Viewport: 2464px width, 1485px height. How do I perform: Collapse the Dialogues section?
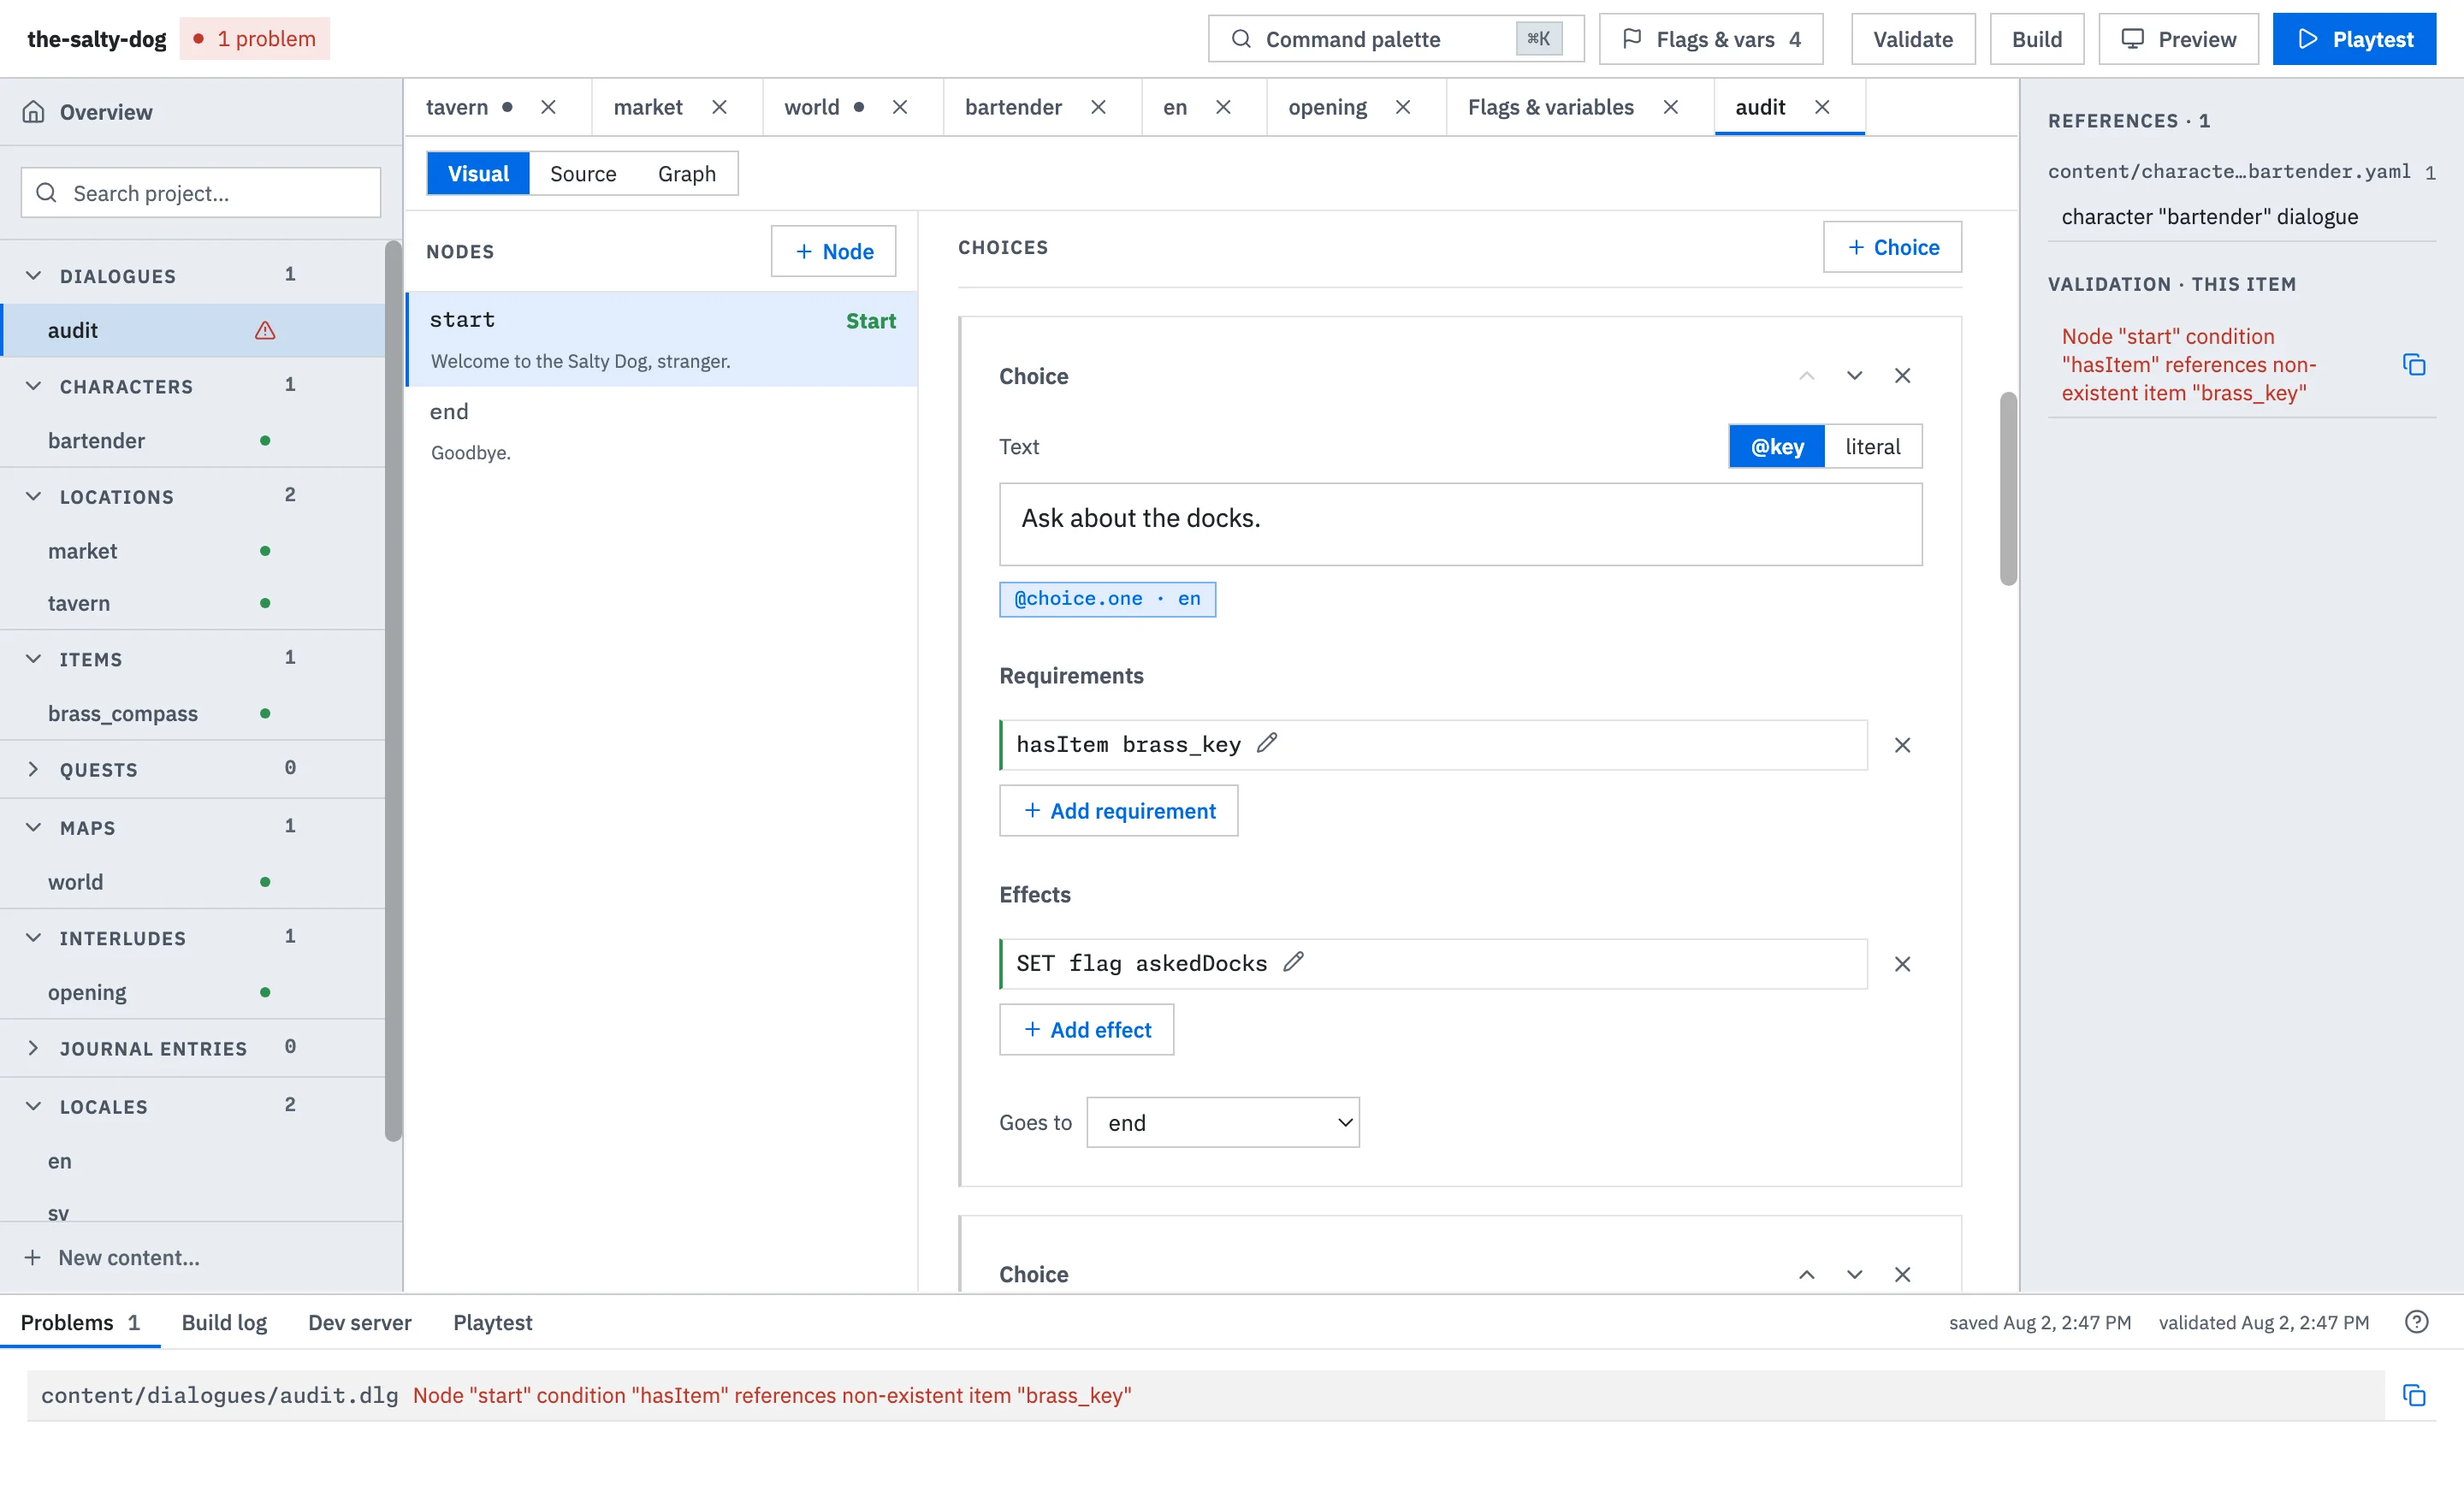(33, 275)
